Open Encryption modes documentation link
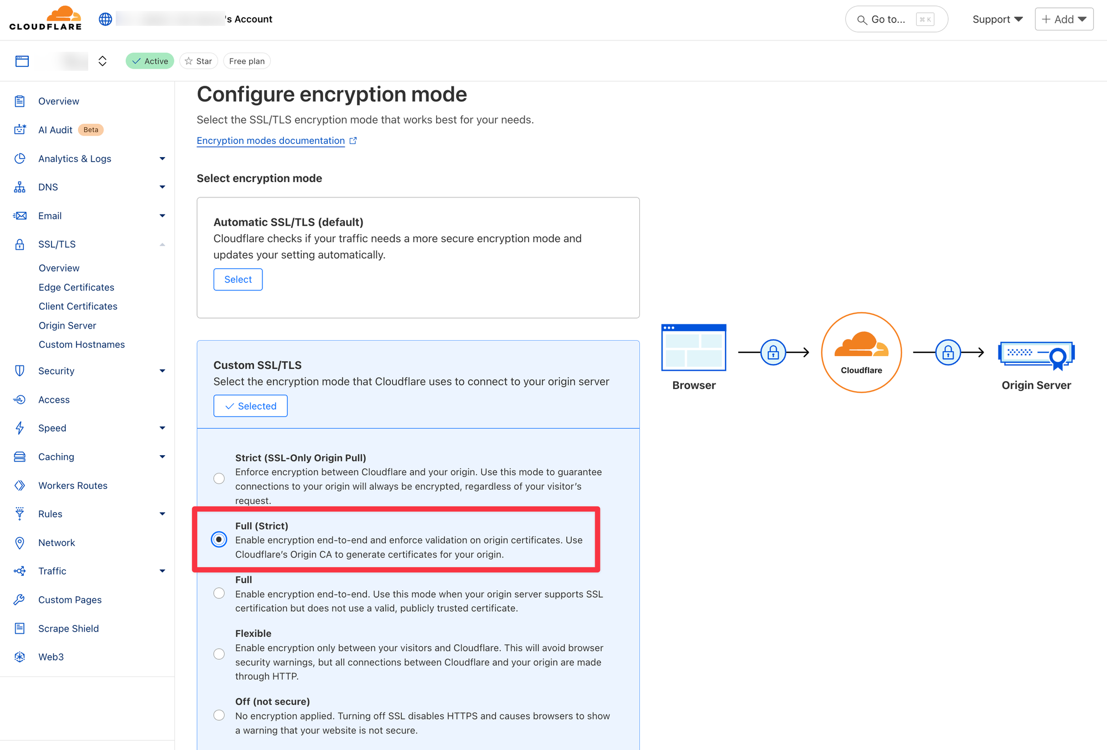The width and height of the screenshot is (1107, 750). (x=271, y=140)
